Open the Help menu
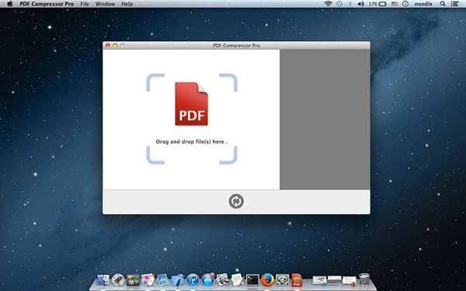Viewport: 466px width, 291px height. tap(127, 4)
